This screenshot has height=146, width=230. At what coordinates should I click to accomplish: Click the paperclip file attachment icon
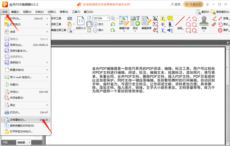pyautogui.click(x=170, y=24)
